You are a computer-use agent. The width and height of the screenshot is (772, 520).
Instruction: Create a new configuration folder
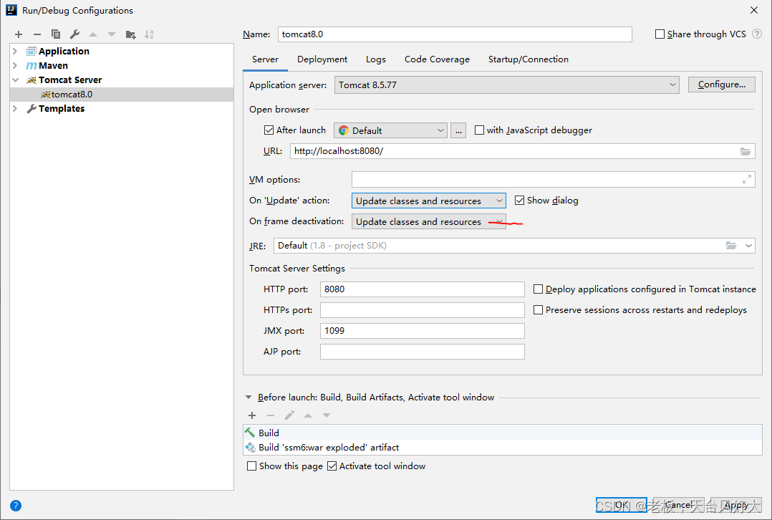130,34
